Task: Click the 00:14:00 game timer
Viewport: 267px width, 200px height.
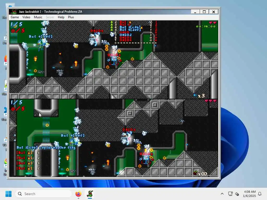Action: point(206,27)
